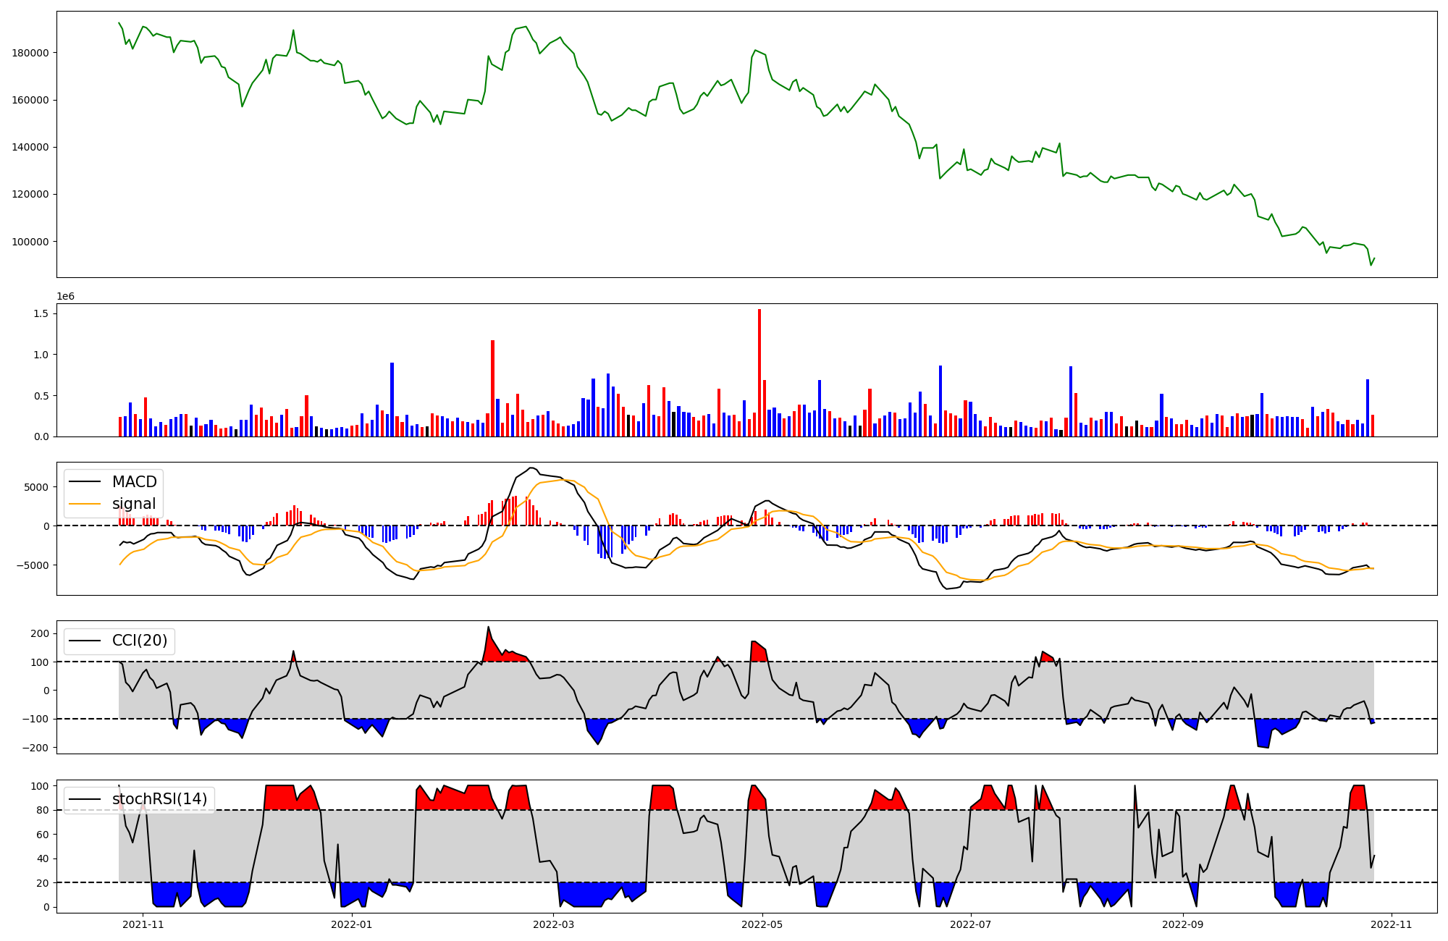The image size is (1448, 941).
Task: Click the 2021-11 date tick label
Action: (x=143, y=924)
